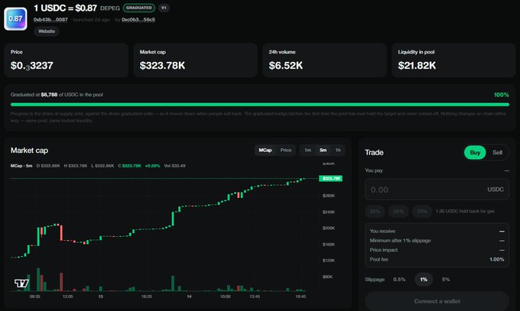Choose the 75% amount preset
520x311 pixels.
[422, 211]
